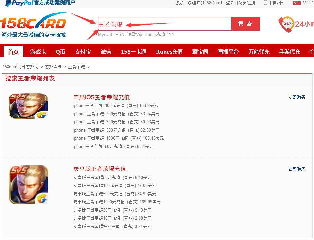Screen dimensions: 314x240
Task: Click the itunes充值 quick search link
Action: 155,34
